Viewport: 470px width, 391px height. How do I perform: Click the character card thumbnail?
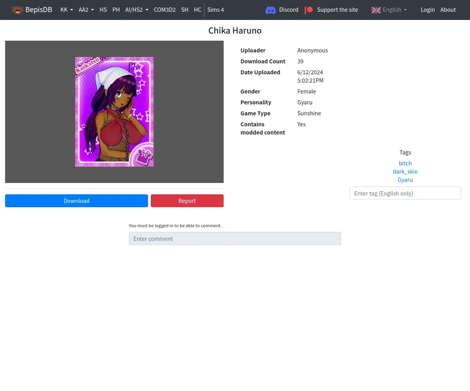coord(114,112)
